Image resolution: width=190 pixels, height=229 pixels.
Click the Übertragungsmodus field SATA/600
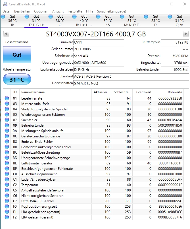(99, 63)
